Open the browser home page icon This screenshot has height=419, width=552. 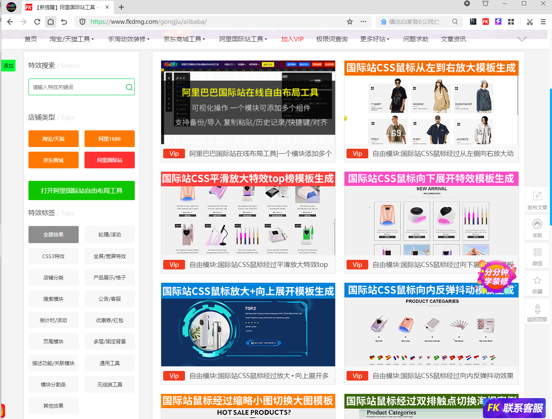click(51, 22)
